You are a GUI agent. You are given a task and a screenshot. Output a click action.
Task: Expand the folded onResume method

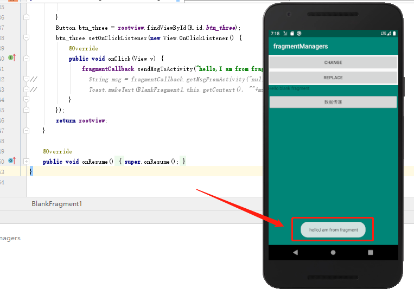click(x=27, y=161)
